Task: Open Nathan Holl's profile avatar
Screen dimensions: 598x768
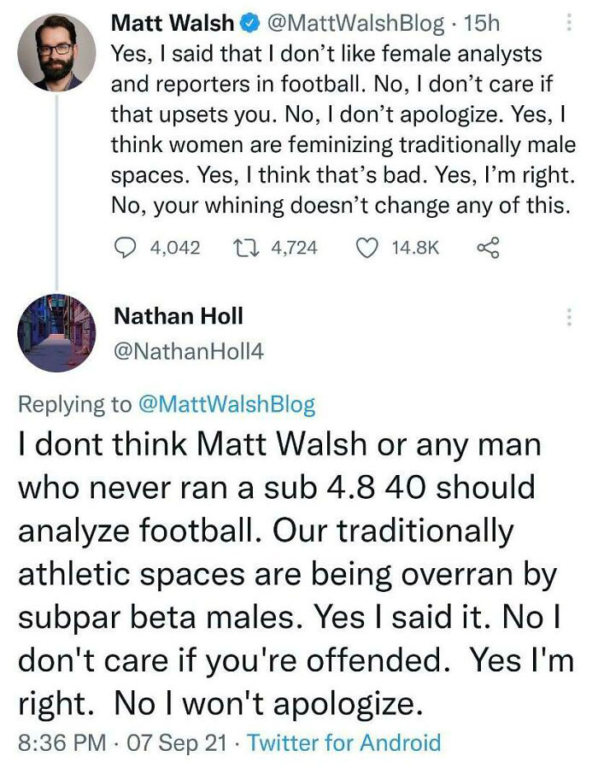Action: (x=56, y=332)
